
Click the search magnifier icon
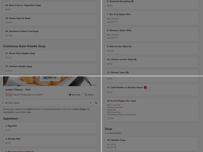(x=96, y=103)
